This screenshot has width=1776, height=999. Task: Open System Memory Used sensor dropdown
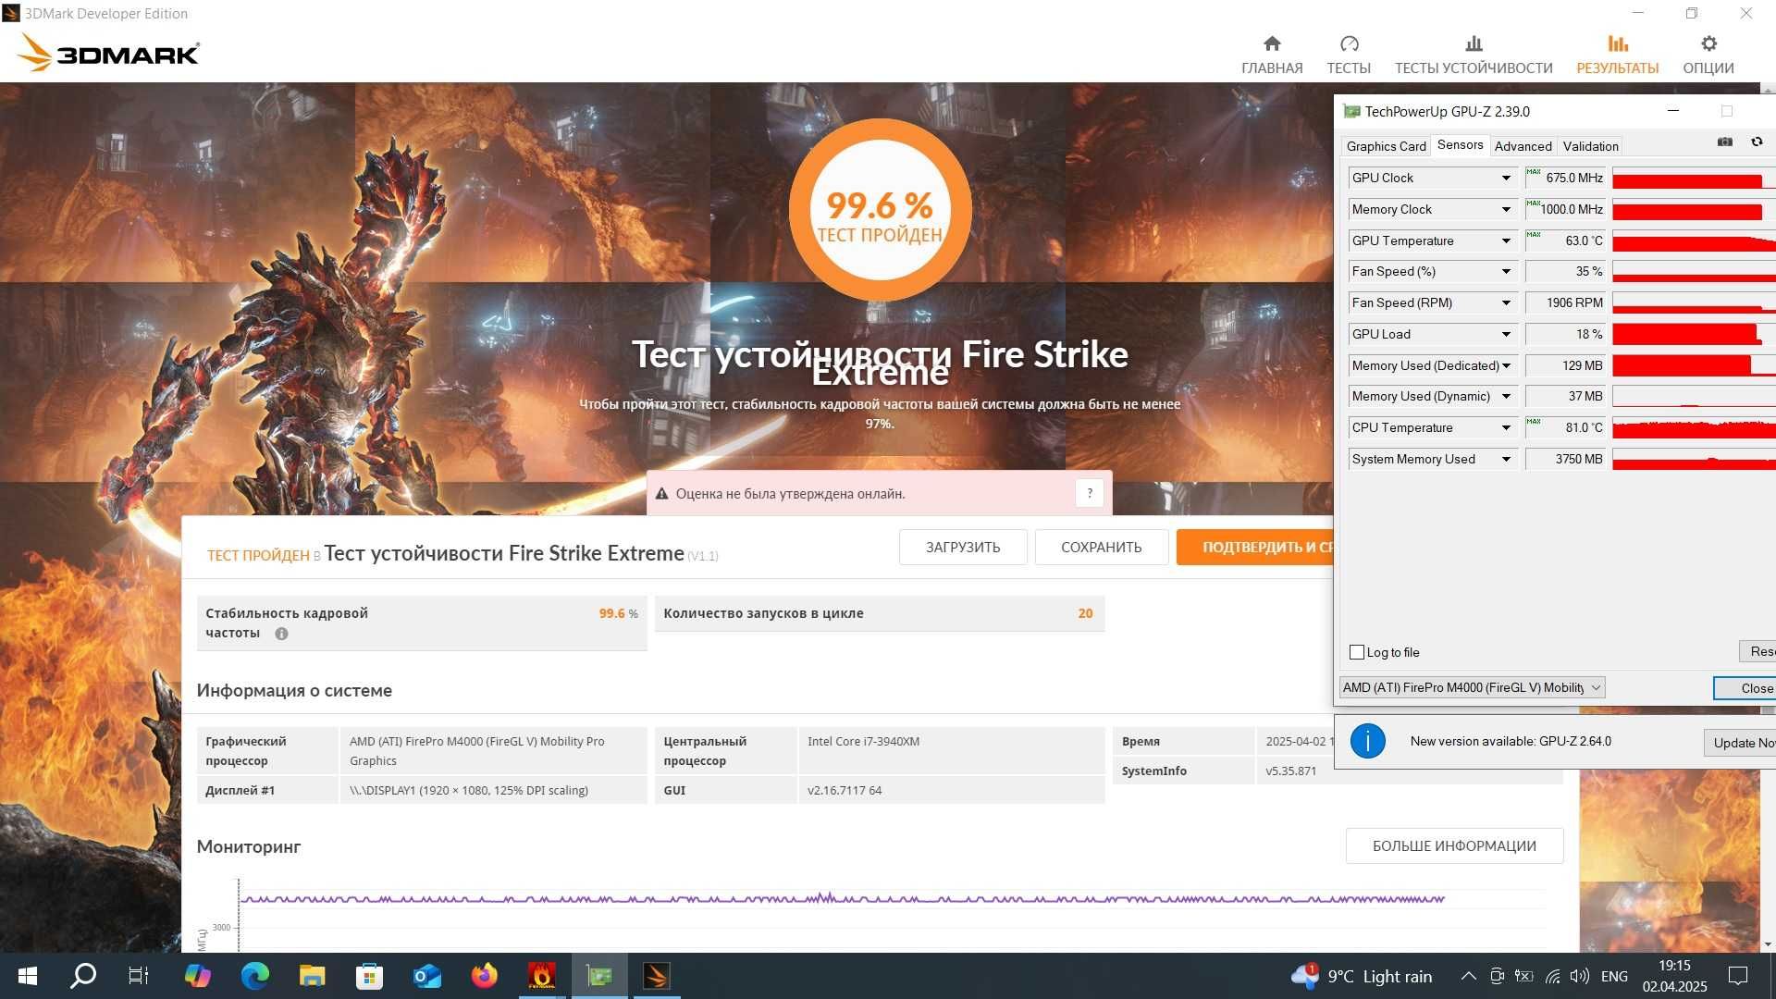tap(1506, 459)
